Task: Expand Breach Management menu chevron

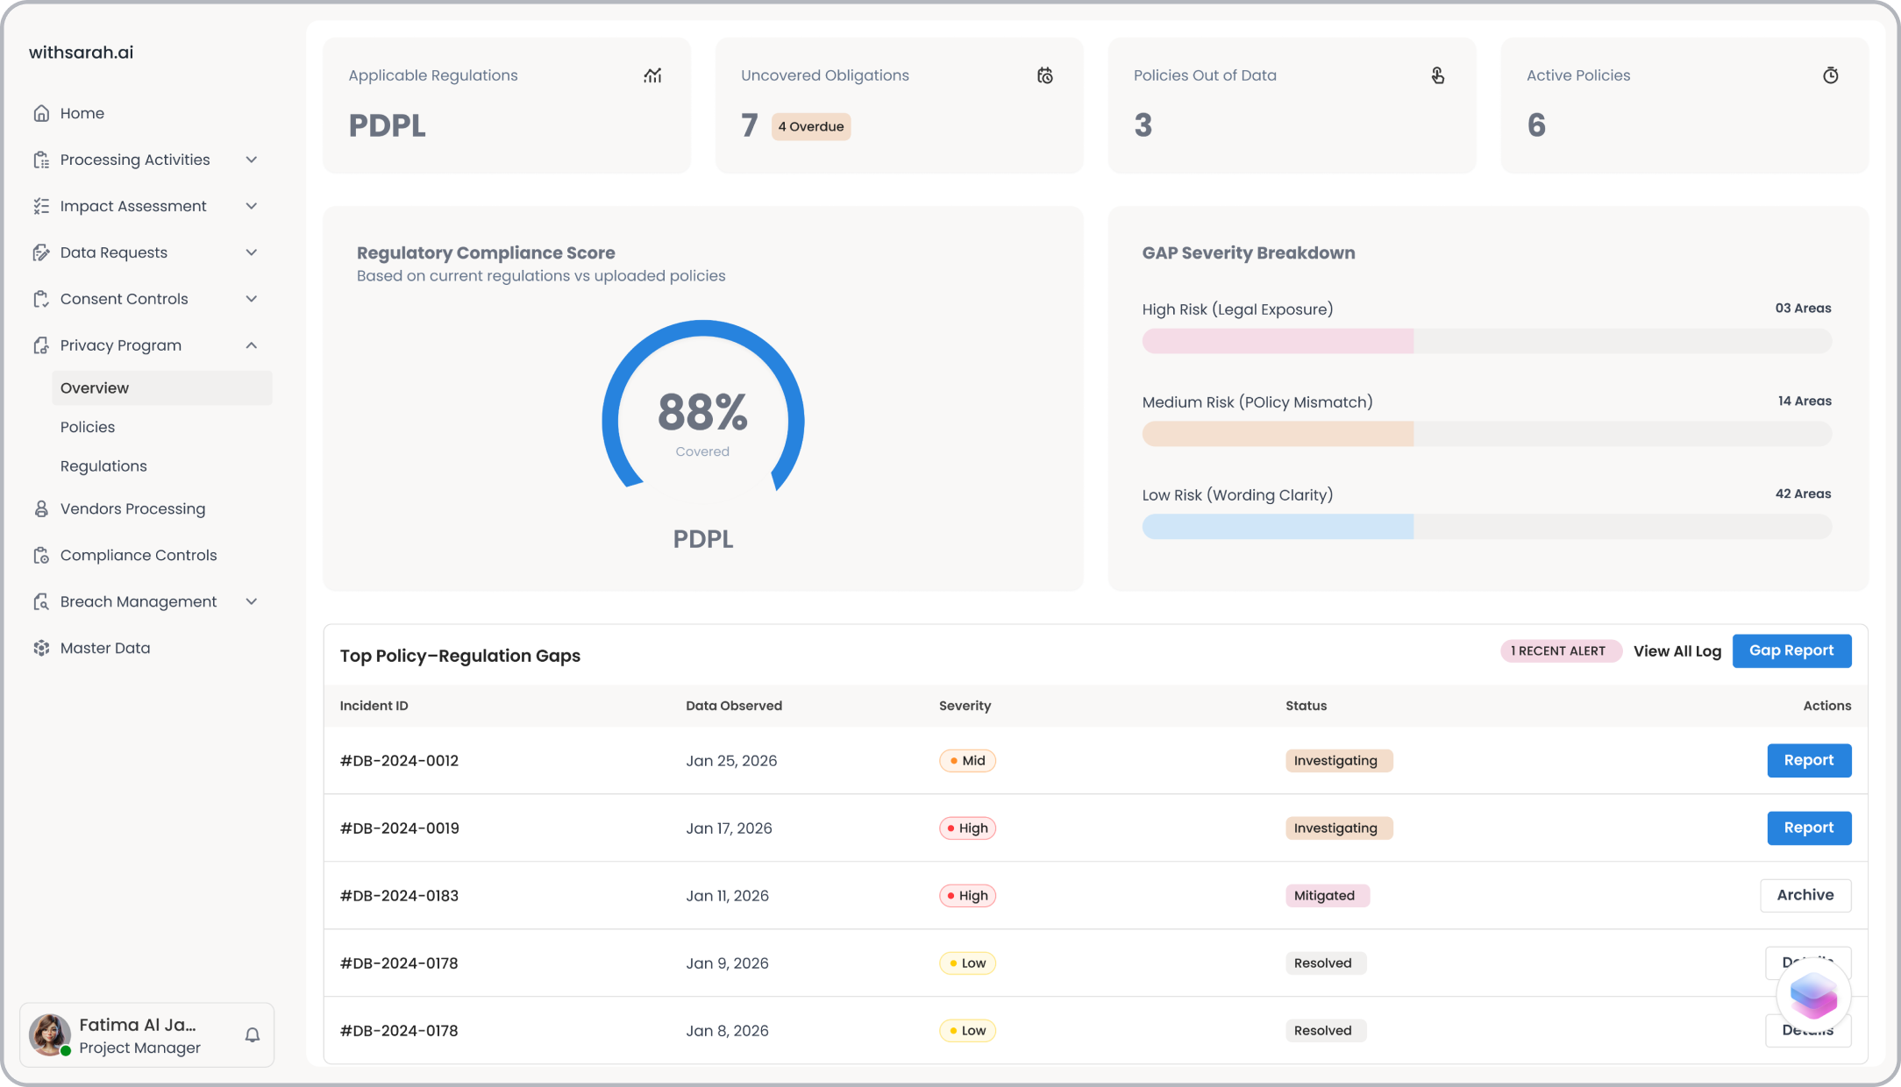Action: tap(252, 601)
